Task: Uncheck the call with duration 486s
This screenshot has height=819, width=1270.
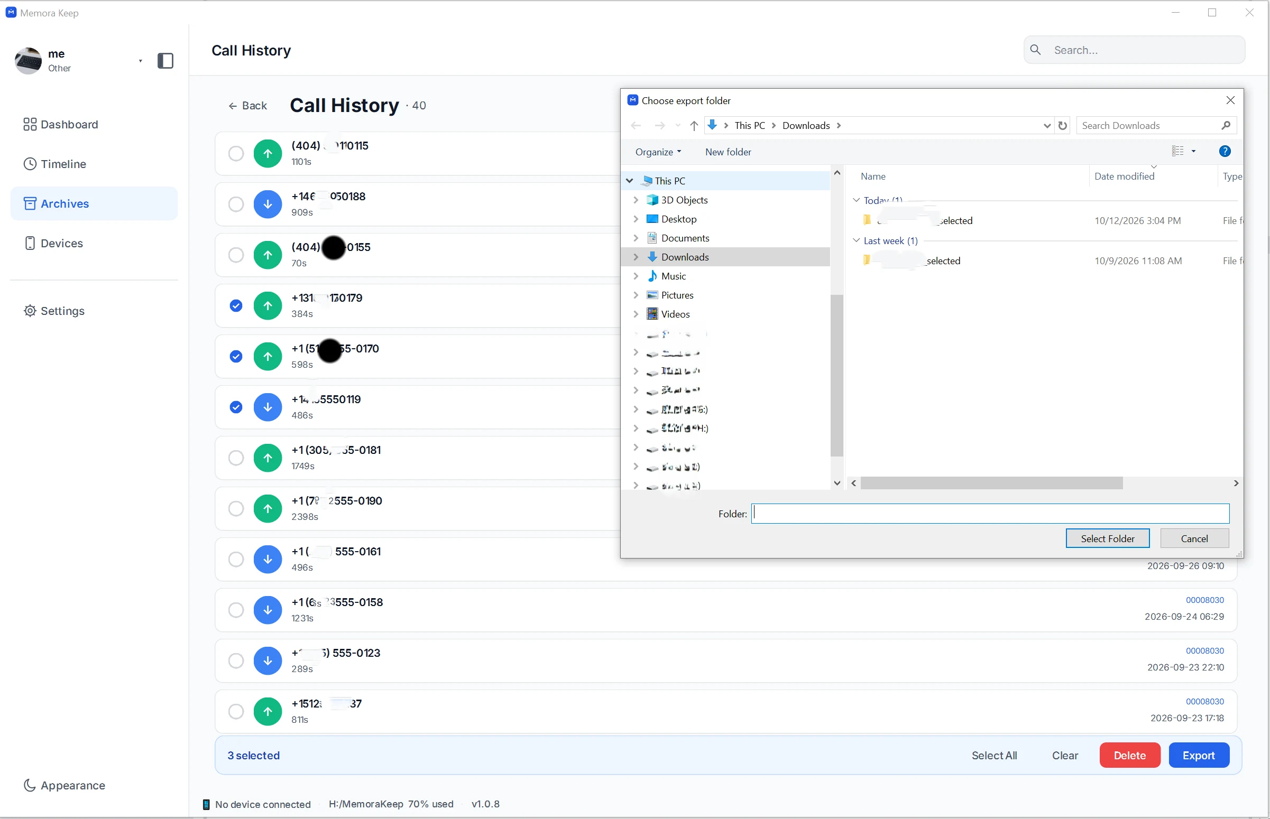Action: [x=236, y=407]
